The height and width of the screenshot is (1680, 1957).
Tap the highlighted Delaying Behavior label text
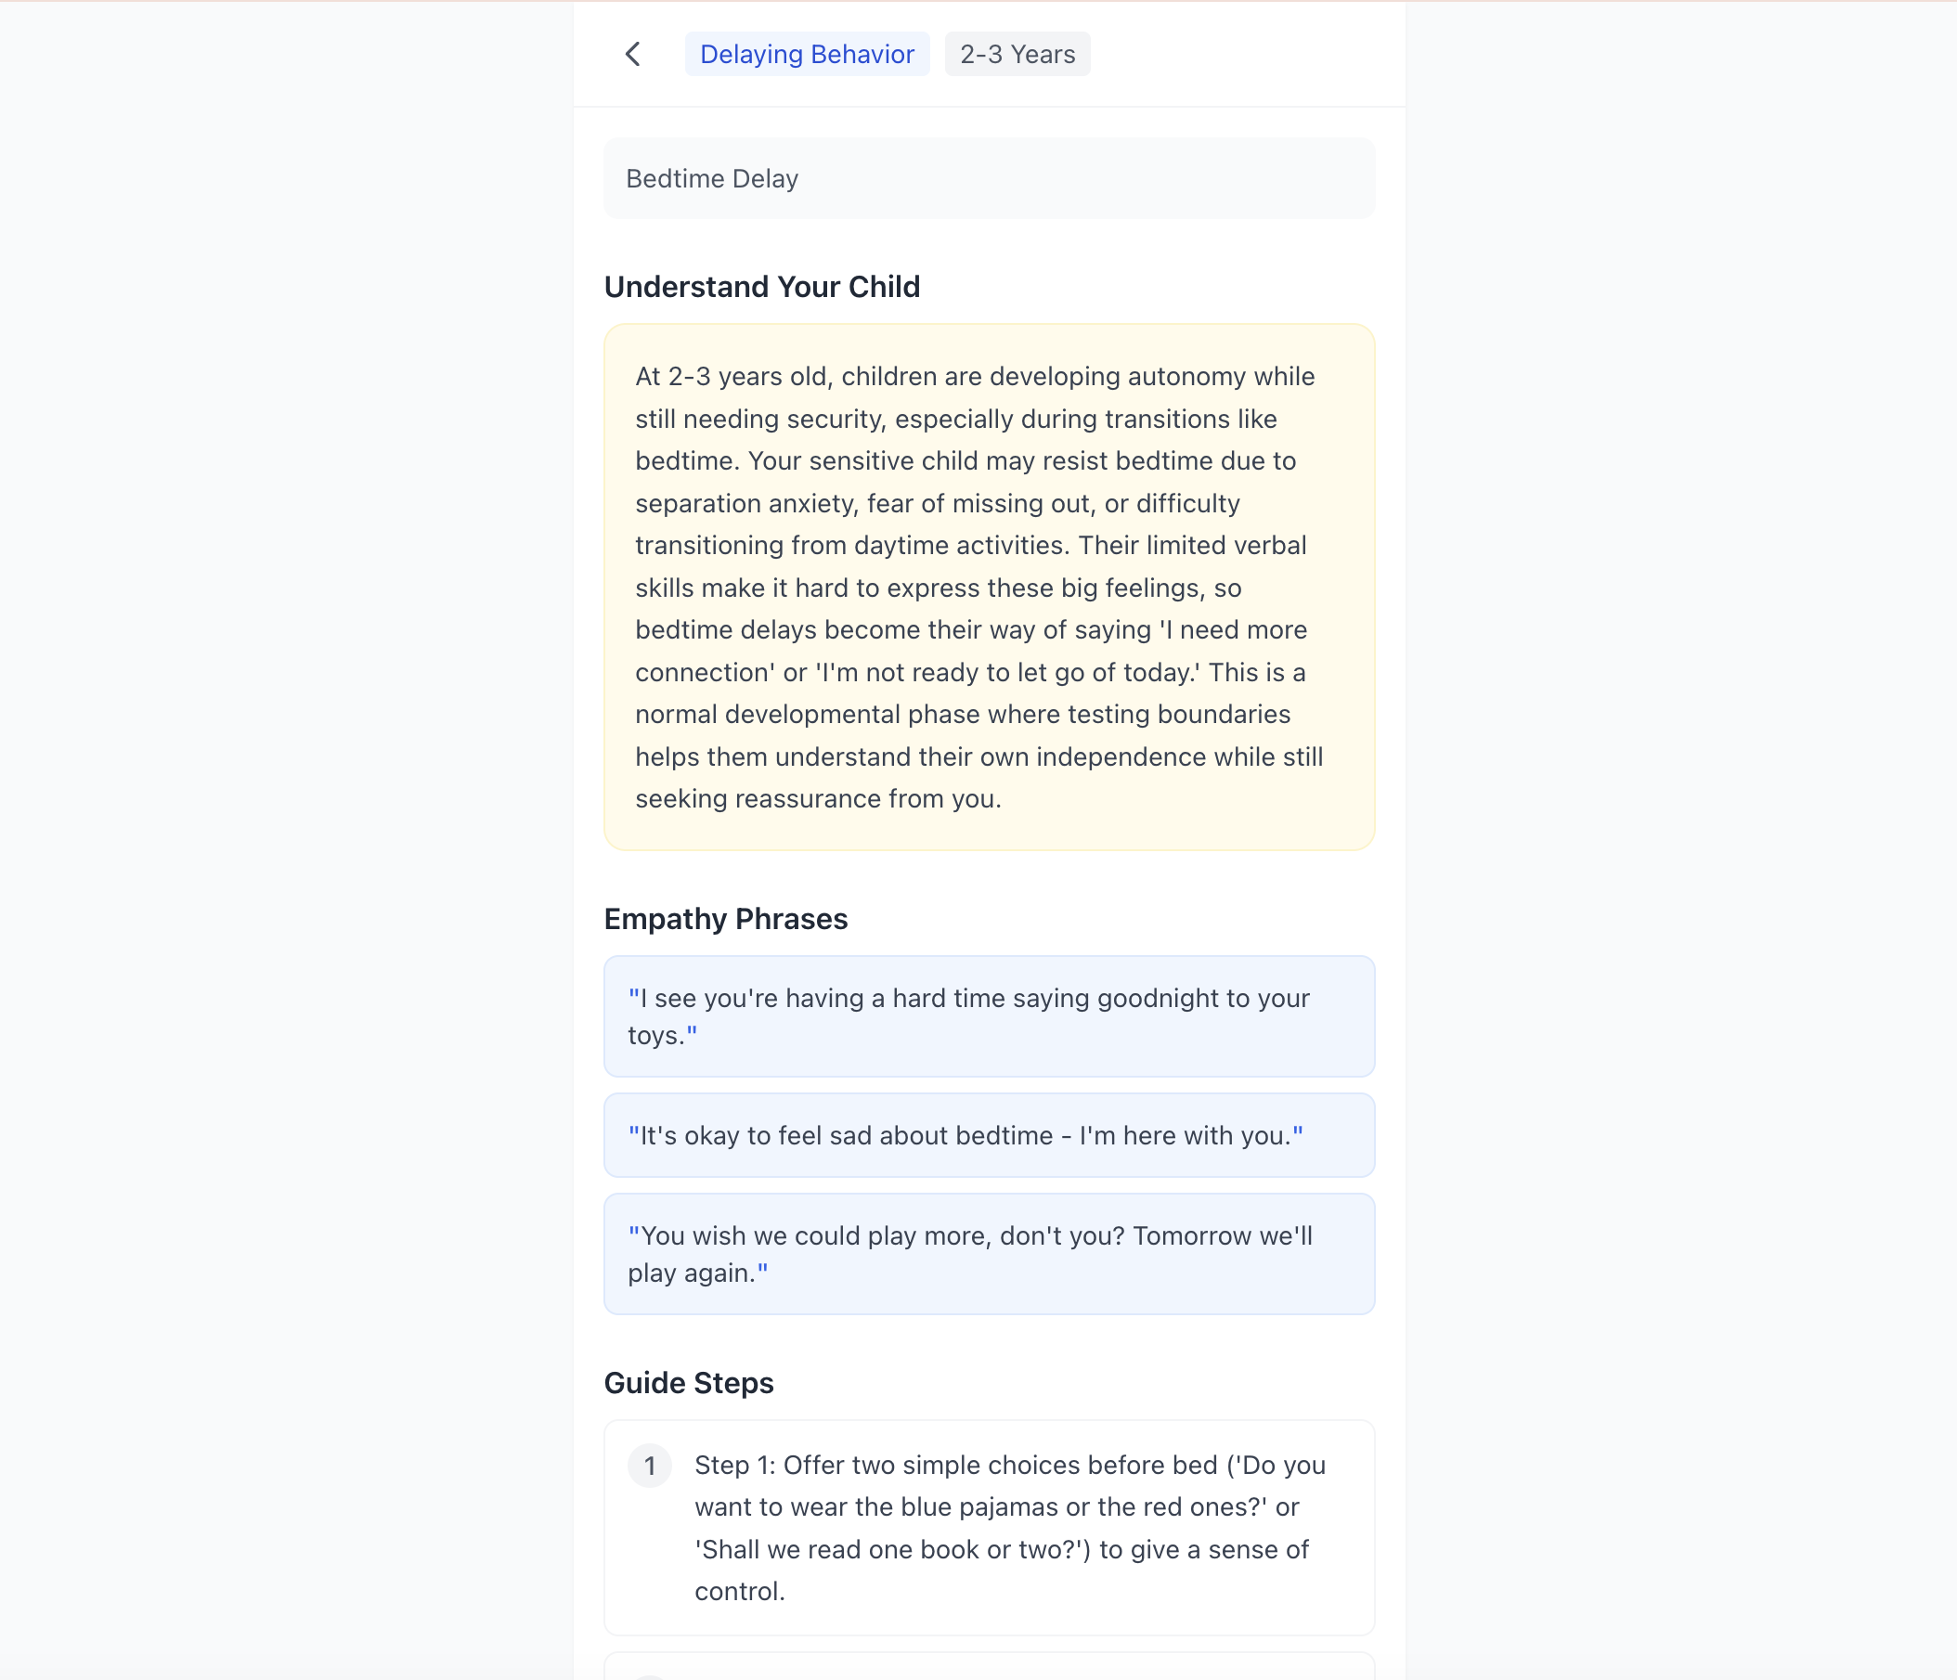click(x=807, y=54)
